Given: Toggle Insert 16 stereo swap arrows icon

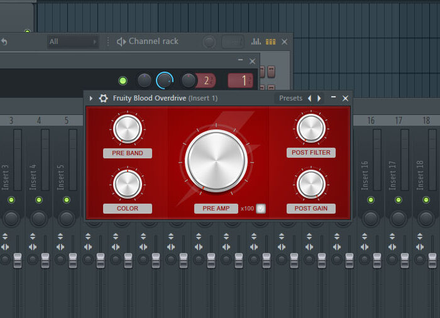Looking at the screenshot, I should 364,247.
